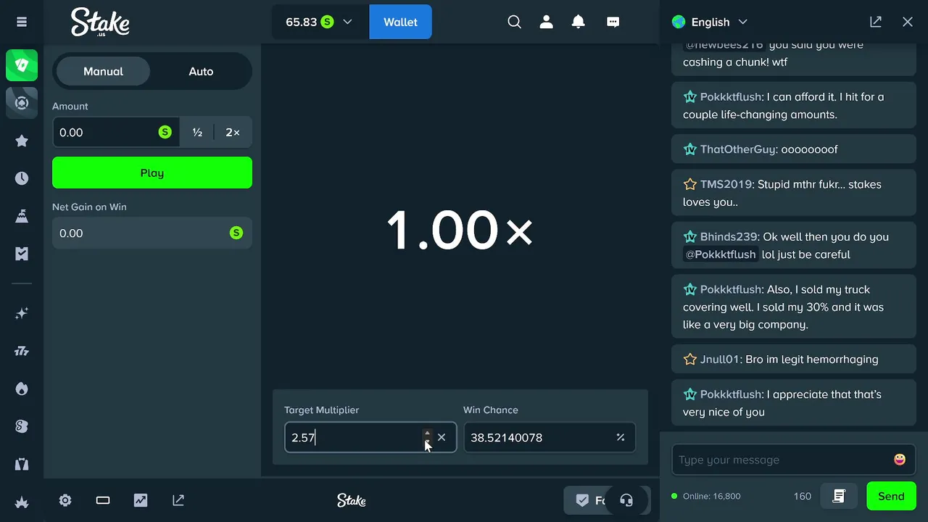Open the circular S sidebar icon
This screenshot has width=928, height=522.
22,426
